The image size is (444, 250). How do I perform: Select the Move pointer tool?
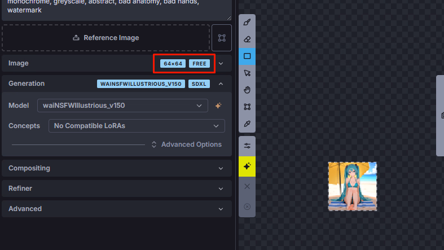point(247,73)
